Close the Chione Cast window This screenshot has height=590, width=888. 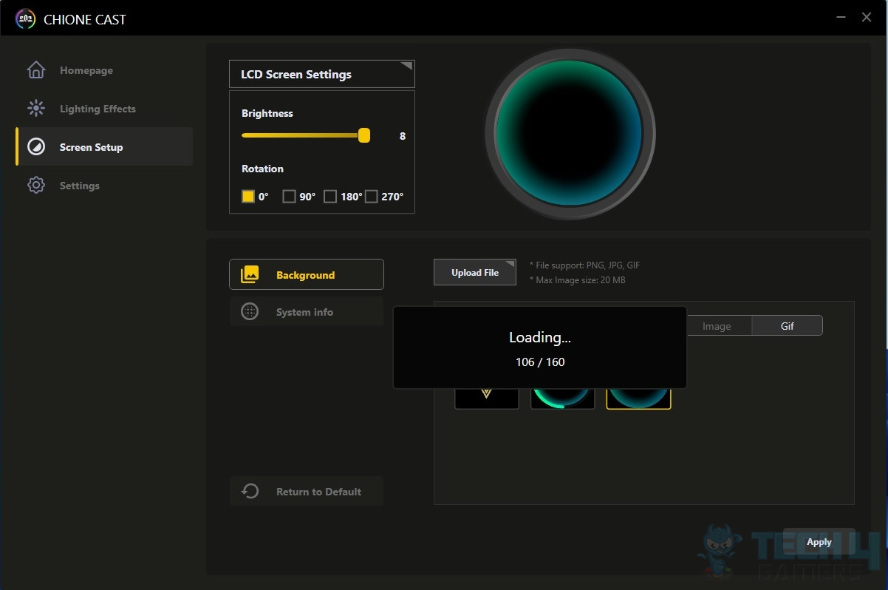[x=867, y=16]
